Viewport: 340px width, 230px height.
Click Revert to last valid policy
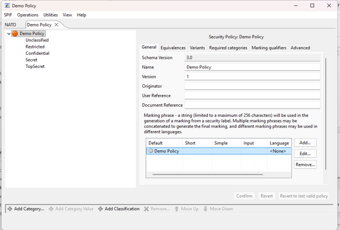[x=304, y=196]
